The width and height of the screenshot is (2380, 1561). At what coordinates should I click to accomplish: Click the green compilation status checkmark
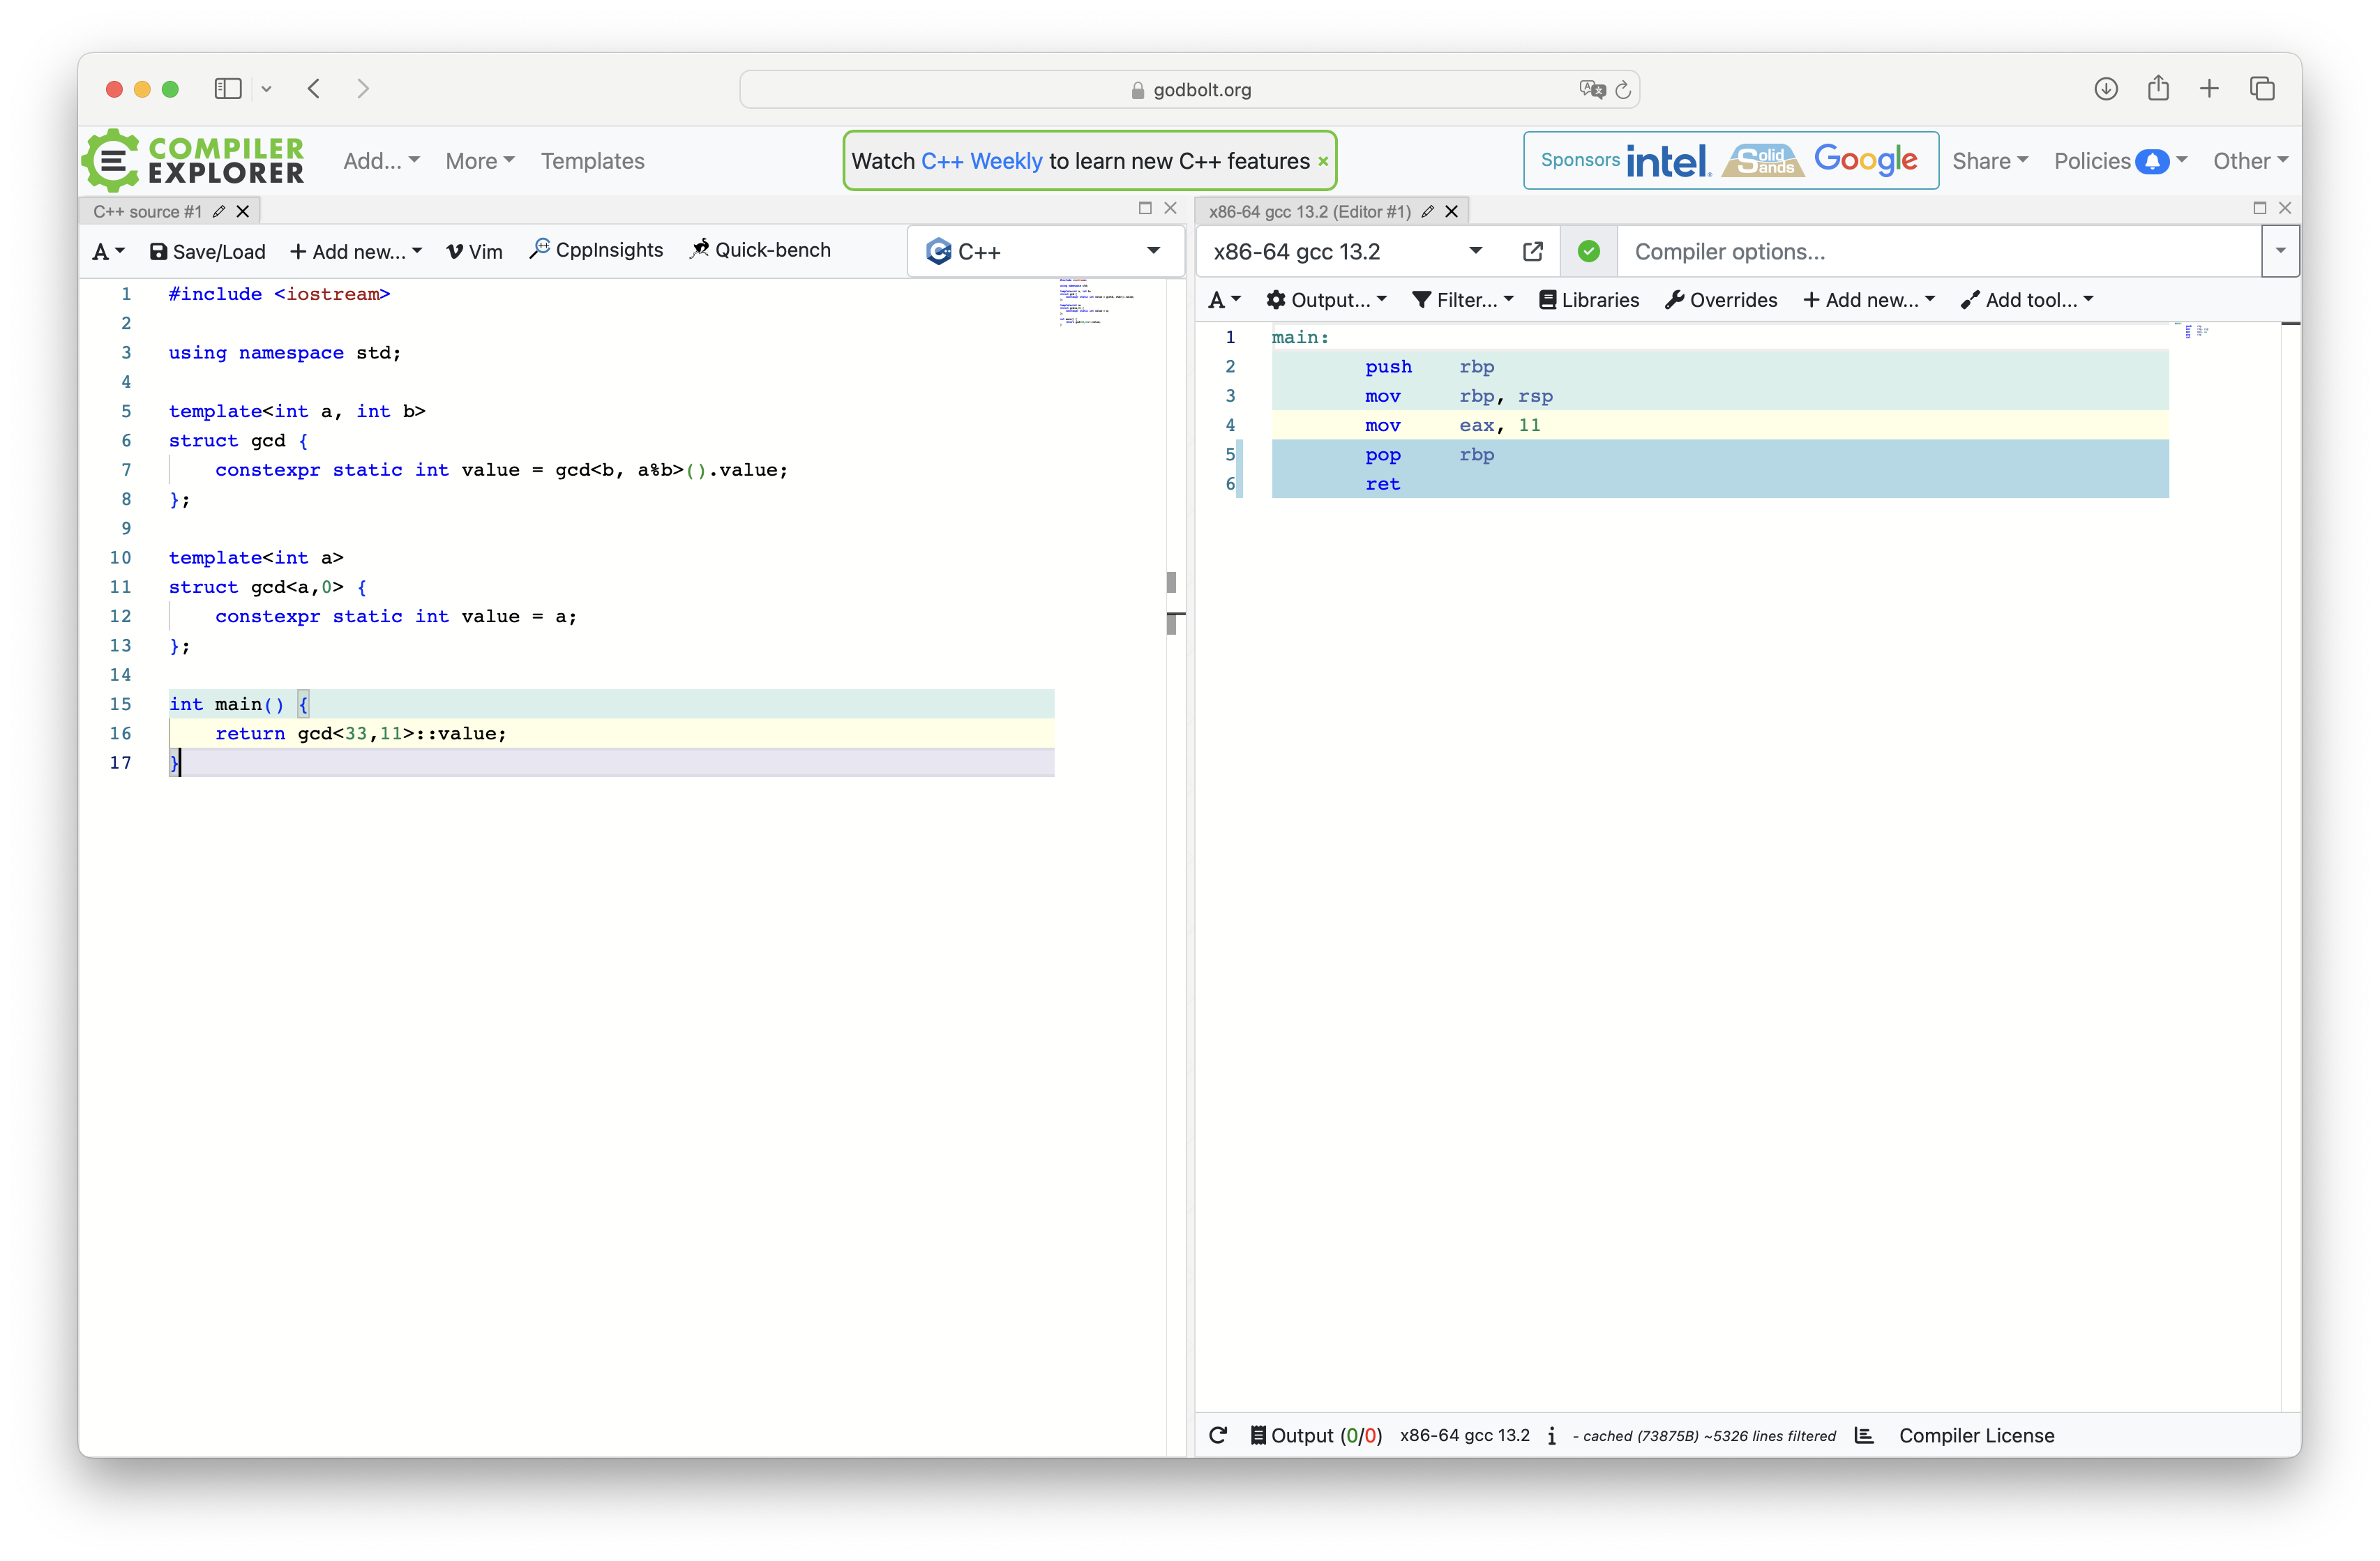pos(1588,251)
